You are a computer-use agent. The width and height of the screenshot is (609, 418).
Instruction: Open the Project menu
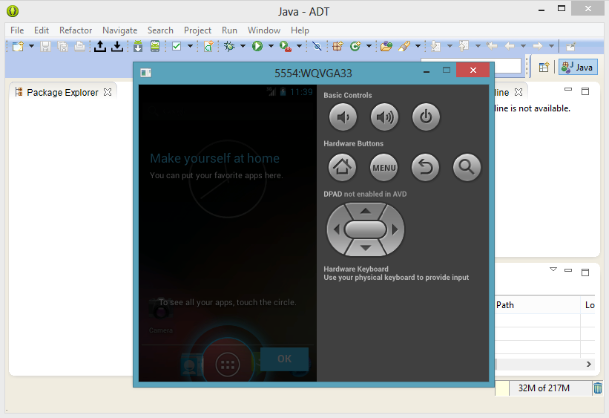[198, 30]
